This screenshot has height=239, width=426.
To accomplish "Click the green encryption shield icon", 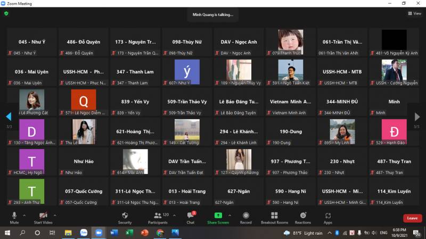I will 6,13.
